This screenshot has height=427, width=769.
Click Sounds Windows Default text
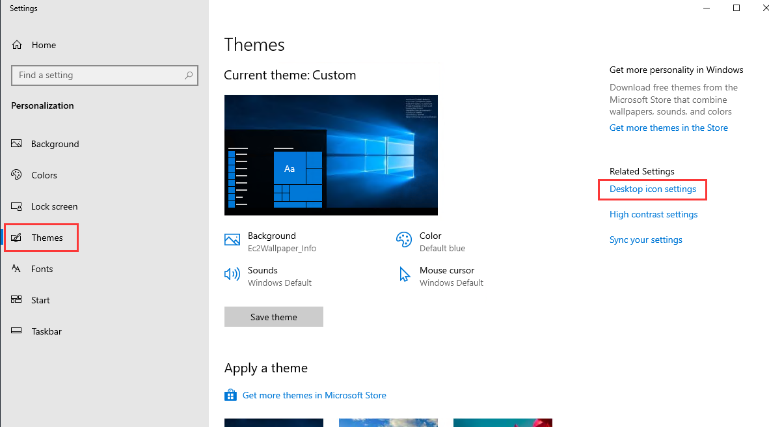pyautogui.click(x=280, y=277)
